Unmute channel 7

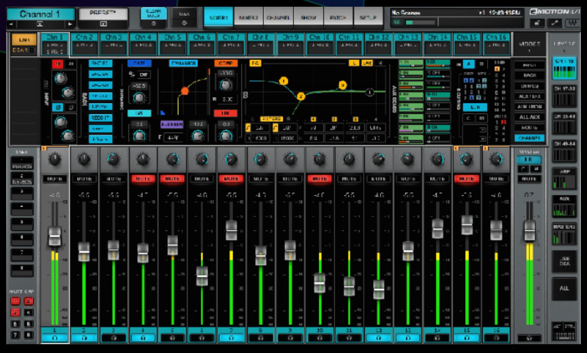pos(231,179)
